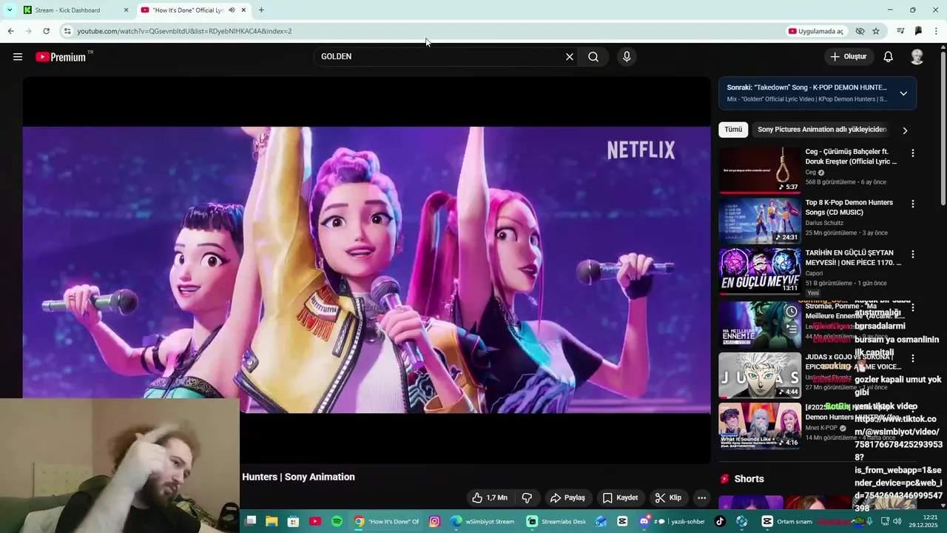Click the search magnifier button
Screen dimensions: 947x533
coord(593,57)
